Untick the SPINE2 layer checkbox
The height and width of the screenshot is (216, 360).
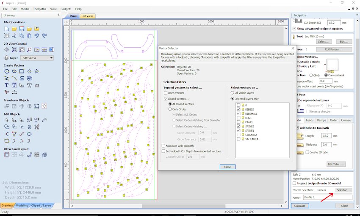coord(238,126)
